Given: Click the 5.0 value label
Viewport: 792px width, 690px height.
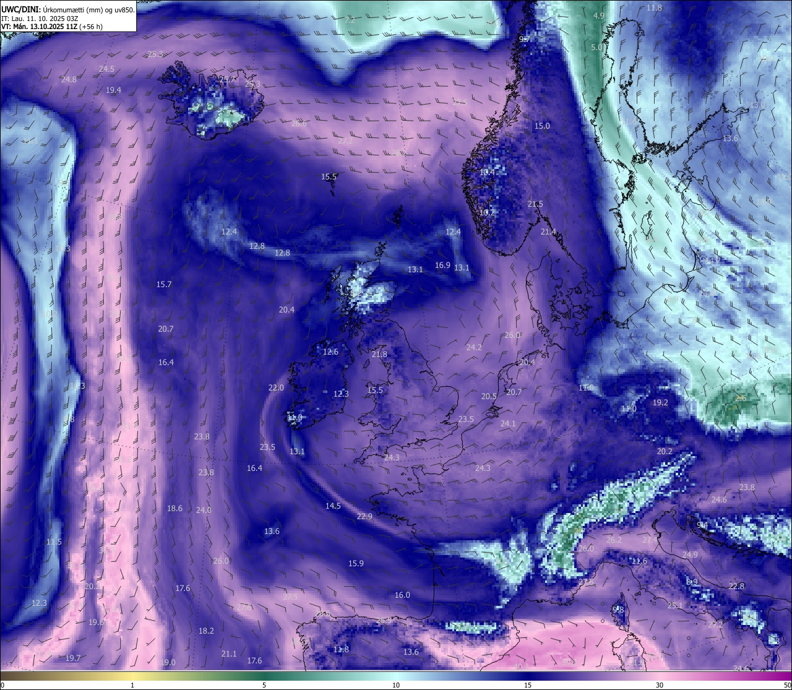Looking at the screenshot, I should 596,47.
